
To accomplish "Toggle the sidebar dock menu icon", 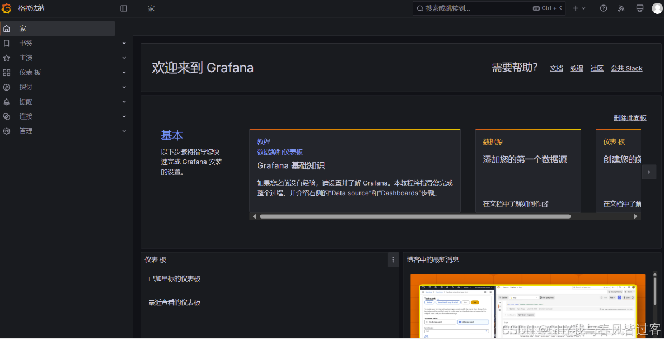I will pos(124,8).
